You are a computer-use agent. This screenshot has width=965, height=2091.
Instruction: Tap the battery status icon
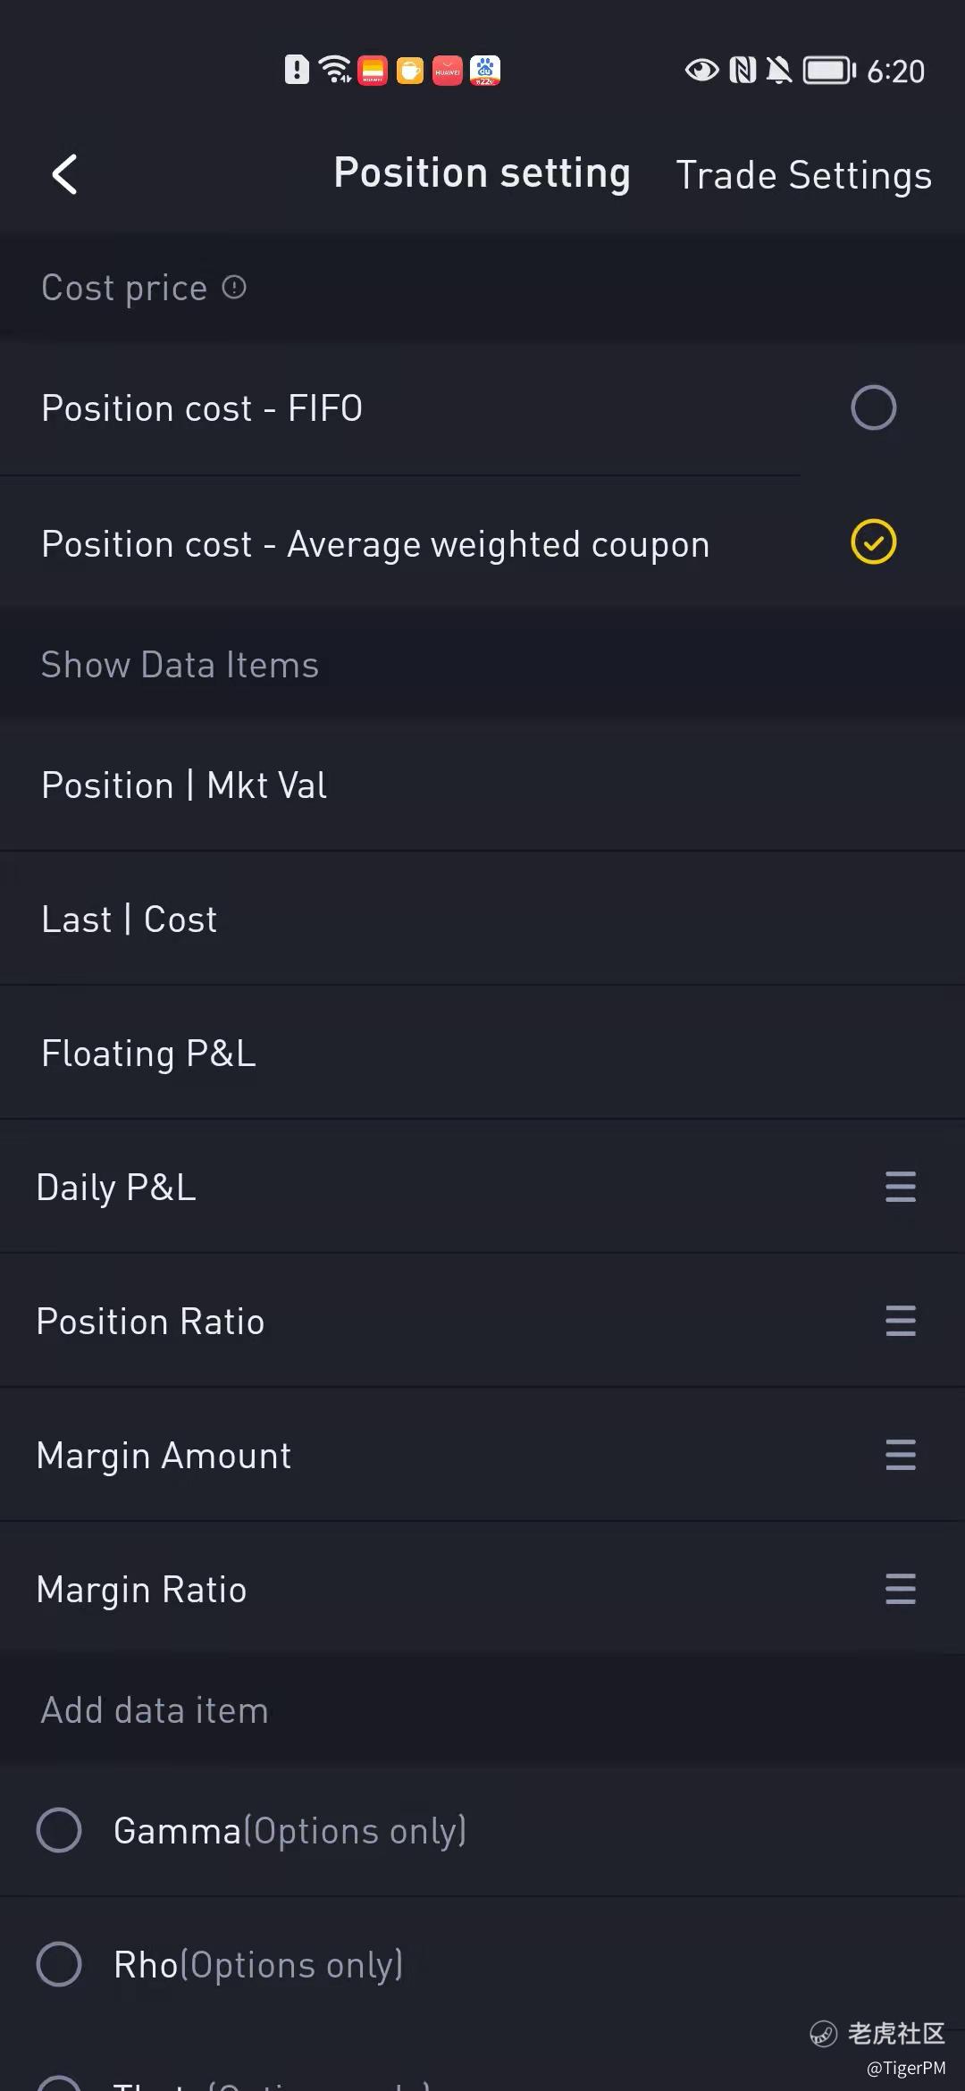[829, 70]
